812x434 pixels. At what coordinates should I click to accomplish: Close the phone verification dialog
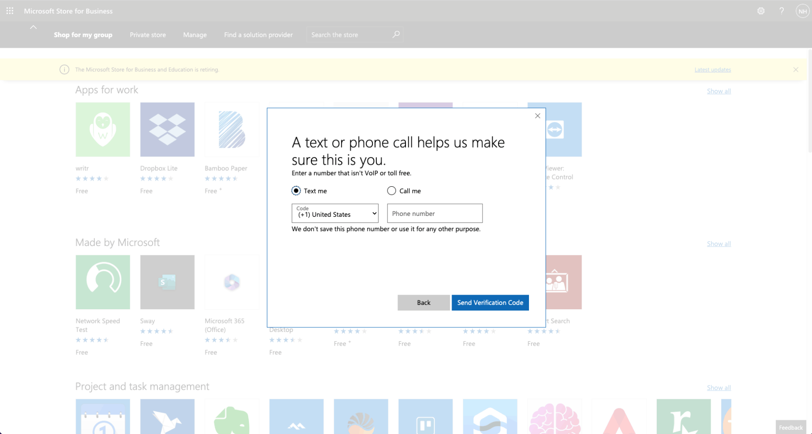coord(537,116)
